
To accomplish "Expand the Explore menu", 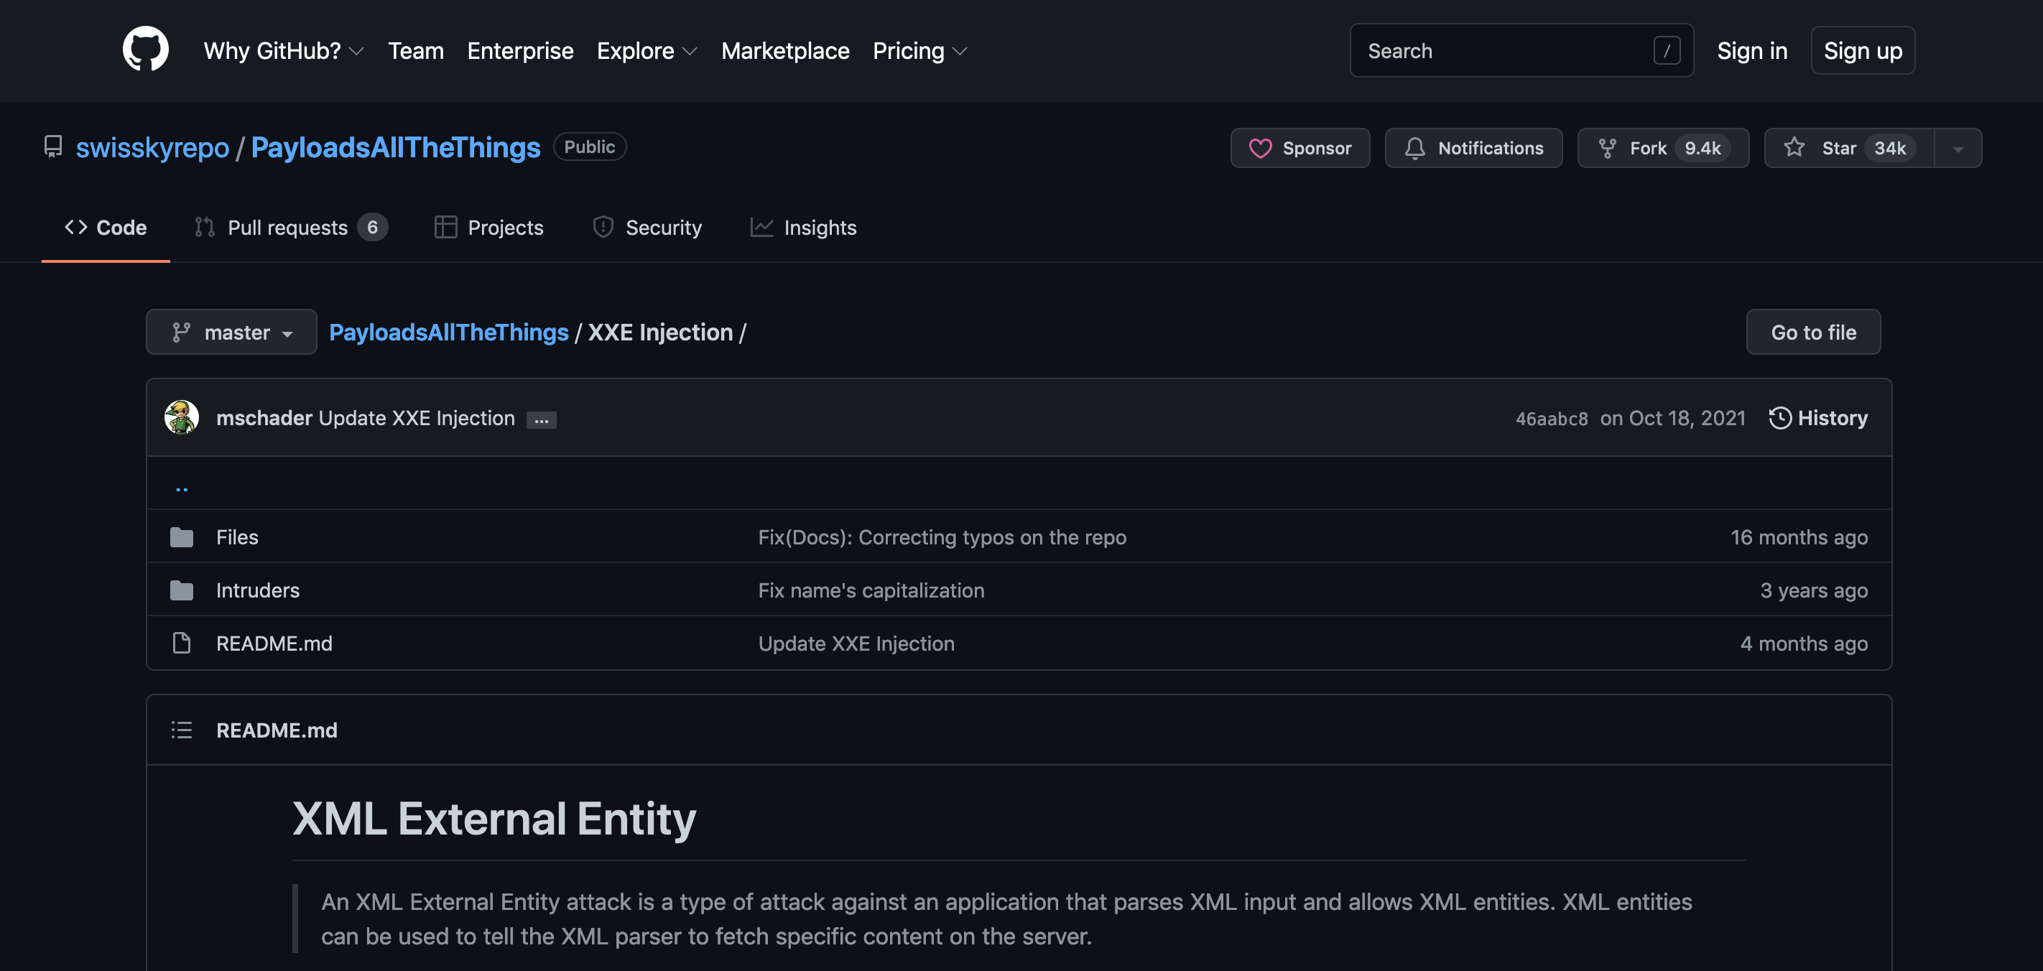I will point(647,51).
